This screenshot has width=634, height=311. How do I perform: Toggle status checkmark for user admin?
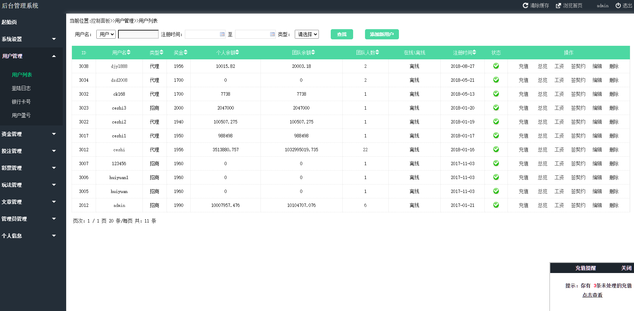pyautogui.click(x=496, y=205)
